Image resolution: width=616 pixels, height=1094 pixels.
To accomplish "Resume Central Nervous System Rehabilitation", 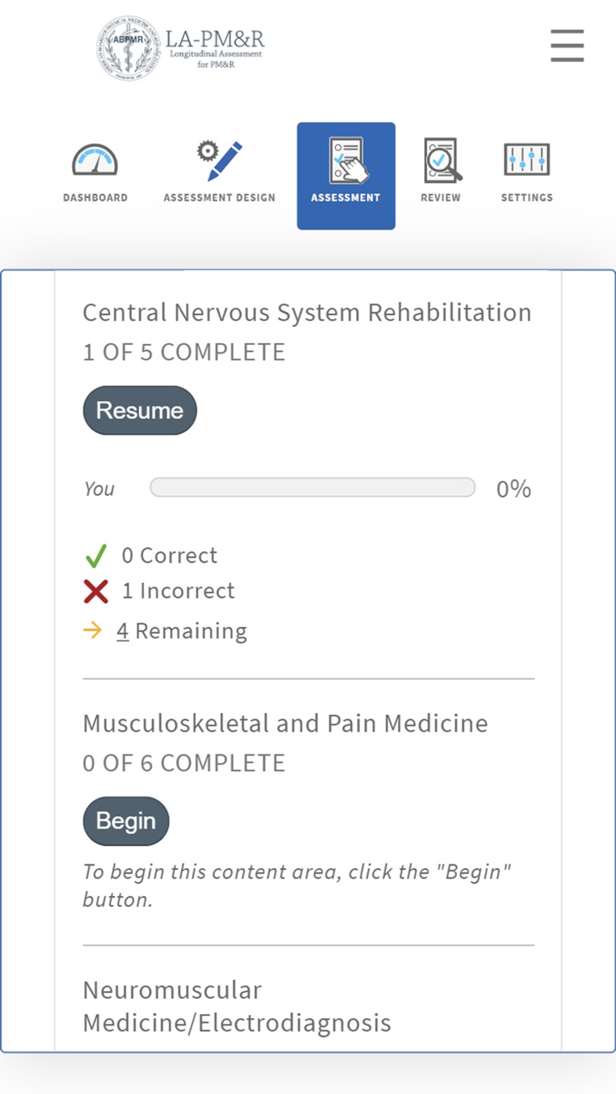I will [140, 411].
